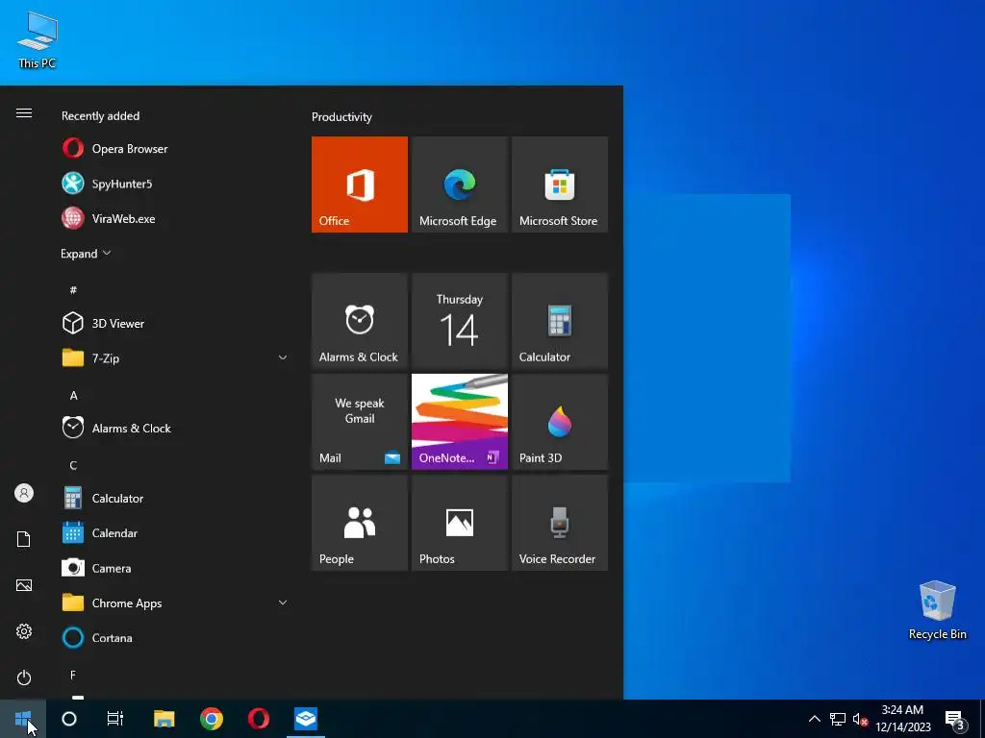Launch SpyHunter5 from the app list
This screenshot has width=985, height=738.
(x=173, y=184)
